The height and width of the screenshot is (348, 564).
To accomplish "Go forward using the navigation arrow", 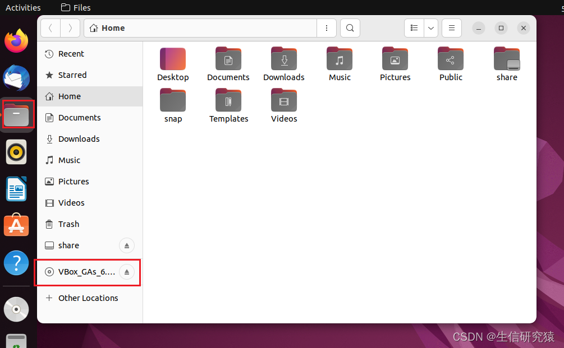I will click(70, 27).
